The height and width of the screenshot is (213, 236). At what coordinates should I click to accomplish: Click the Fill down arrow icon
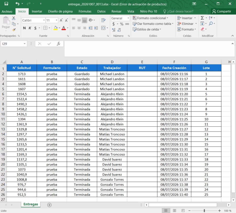point(202,24)
